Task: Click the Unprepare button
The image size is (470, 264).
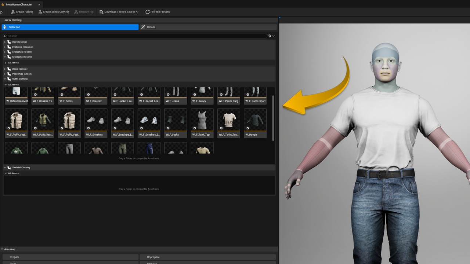Action: pos(207,257)
